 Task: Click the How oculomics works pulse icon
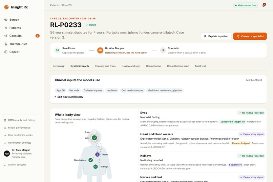pyautogui.click(x=5, y=135)
